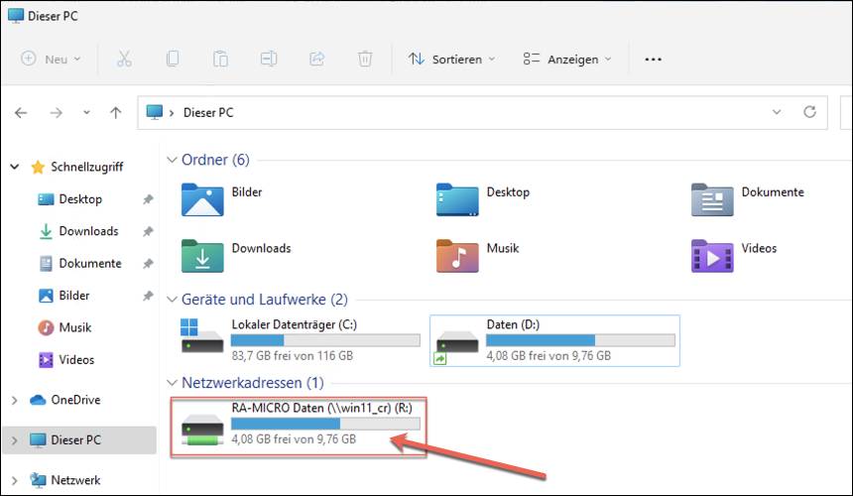Image resolution: width=853 pixels, height=496 pixels.
Task: Collapse the Ordner (6) group
Action: pyautogui.click(x=172, y=160)
